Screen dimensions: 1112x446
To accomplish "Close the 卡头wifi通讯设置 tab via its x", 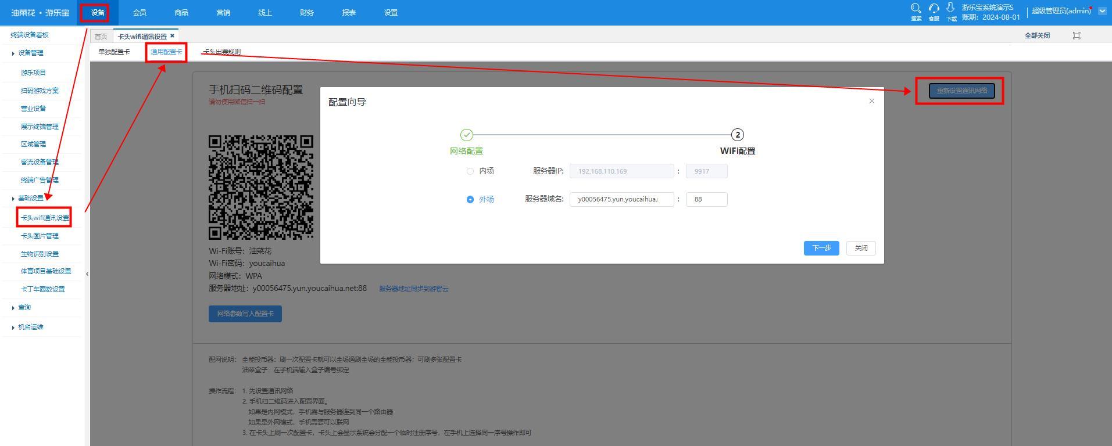I will tap(172, 36).
